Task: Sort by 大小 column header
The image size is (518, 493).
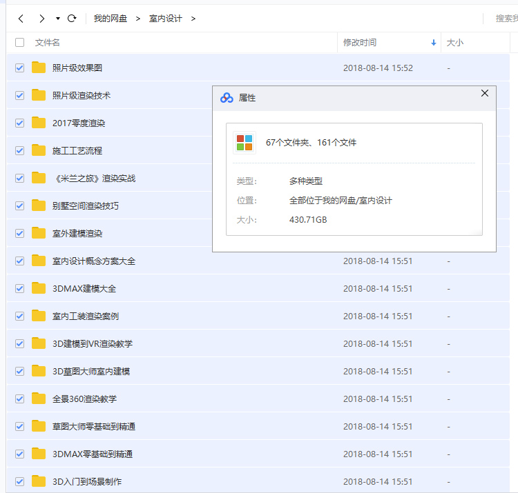Action: click(x=454, y=43)
